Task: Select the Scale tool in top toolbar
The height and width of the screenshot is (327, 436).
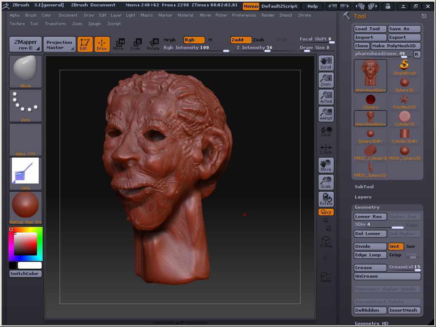Action: pos(135,44)
